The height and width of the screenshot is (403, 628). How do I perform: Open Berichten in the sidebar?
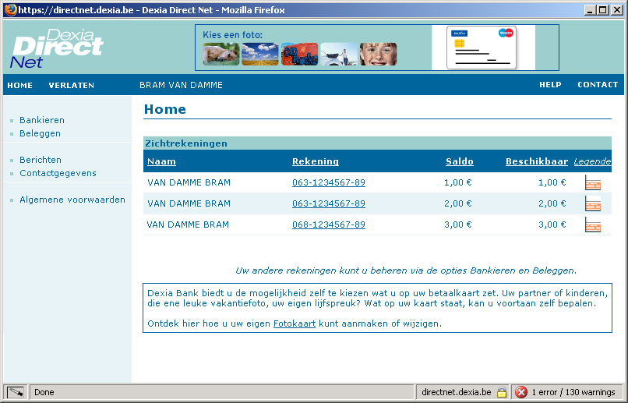pyautogui.click(x=41, y=160)
